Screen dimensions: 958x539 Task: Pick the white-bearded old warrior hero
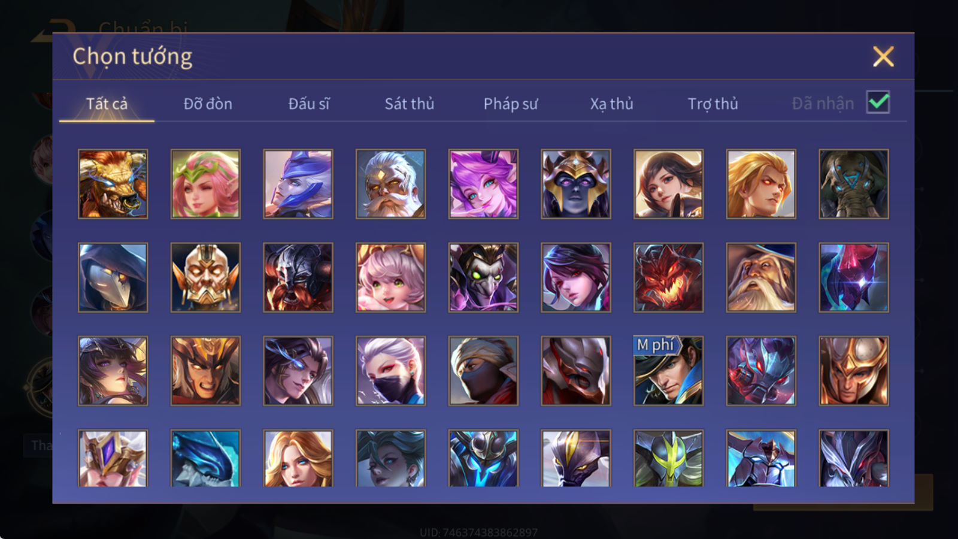[x=390, y=184]
